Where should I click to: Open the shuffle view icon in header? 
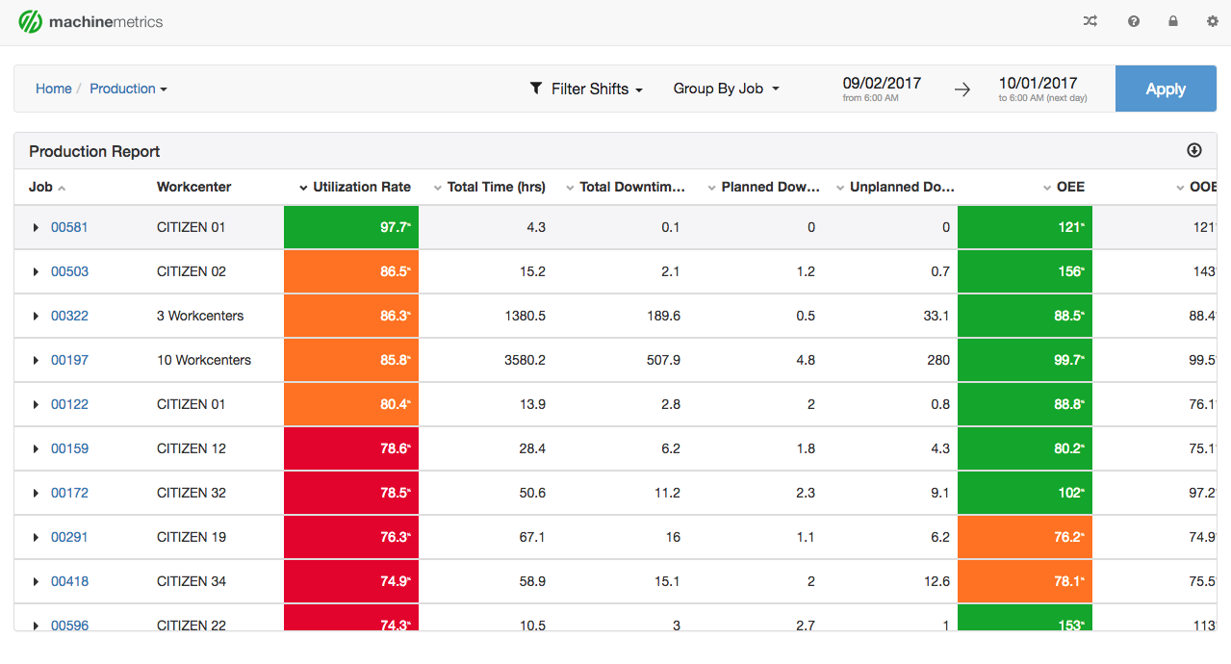1090,20
